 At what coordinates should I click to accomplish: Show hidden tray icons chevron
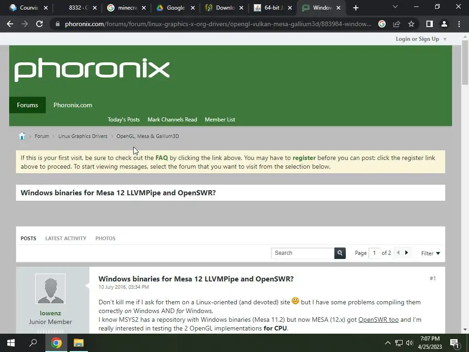point(387,343)
